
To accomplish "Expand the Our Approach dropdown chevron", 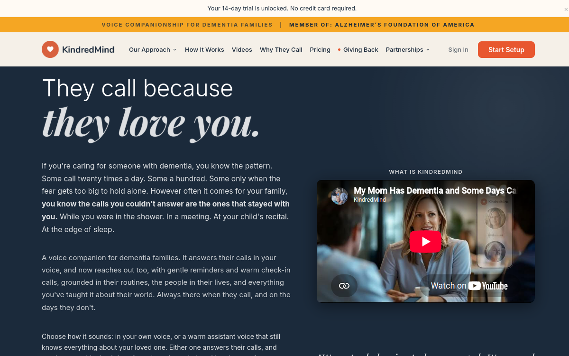I will [x=174, y=50].
